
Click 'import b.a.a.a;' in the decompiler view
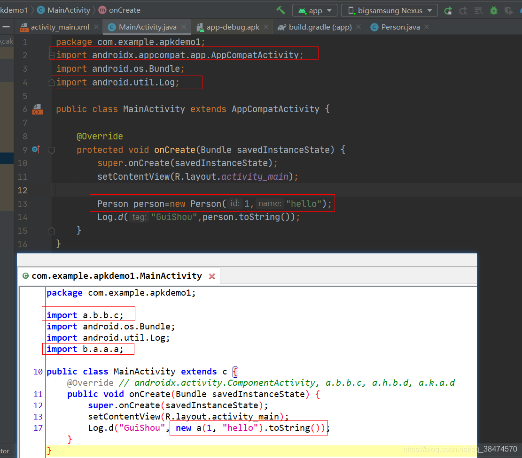(x=85, y=349)
